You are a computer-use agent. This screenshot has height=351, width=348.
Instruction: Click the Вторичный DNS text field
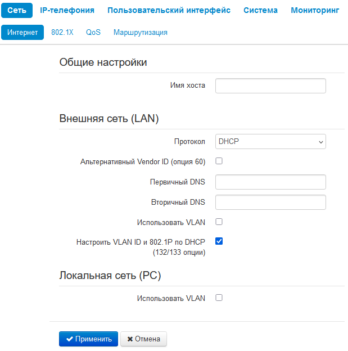(270, 202)
